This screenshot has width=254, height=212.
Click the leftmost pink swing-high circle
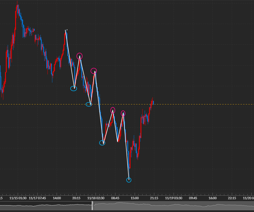[x=80, y=56]
